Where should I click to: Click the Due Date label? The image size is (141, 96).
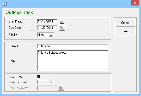(x=15, y=28)
